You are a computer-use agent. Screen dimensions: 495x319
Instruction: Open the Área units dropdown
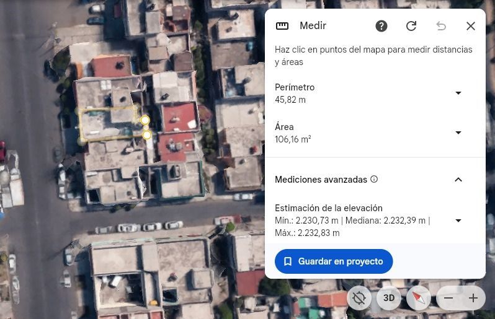[458, 133]
